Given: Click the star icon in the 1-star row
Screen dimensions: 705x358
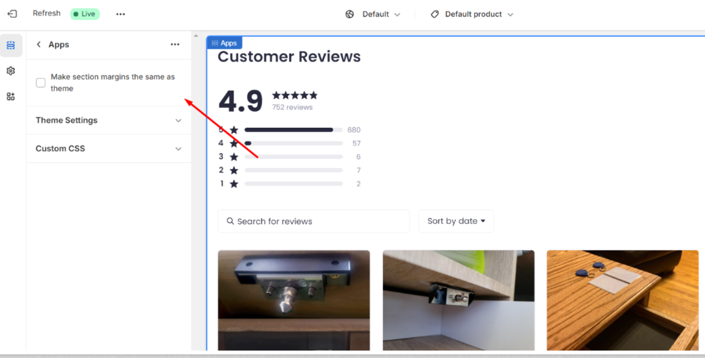Looking at the screenshot, I should pyautogui.click(x=234, y=184).
